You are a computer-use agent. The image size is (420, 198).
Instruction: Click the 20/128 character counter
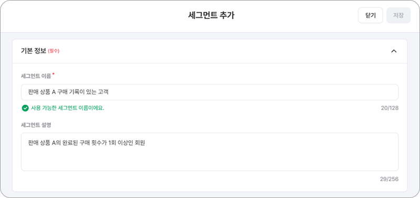pyautogui.click(x=390, y=108)
